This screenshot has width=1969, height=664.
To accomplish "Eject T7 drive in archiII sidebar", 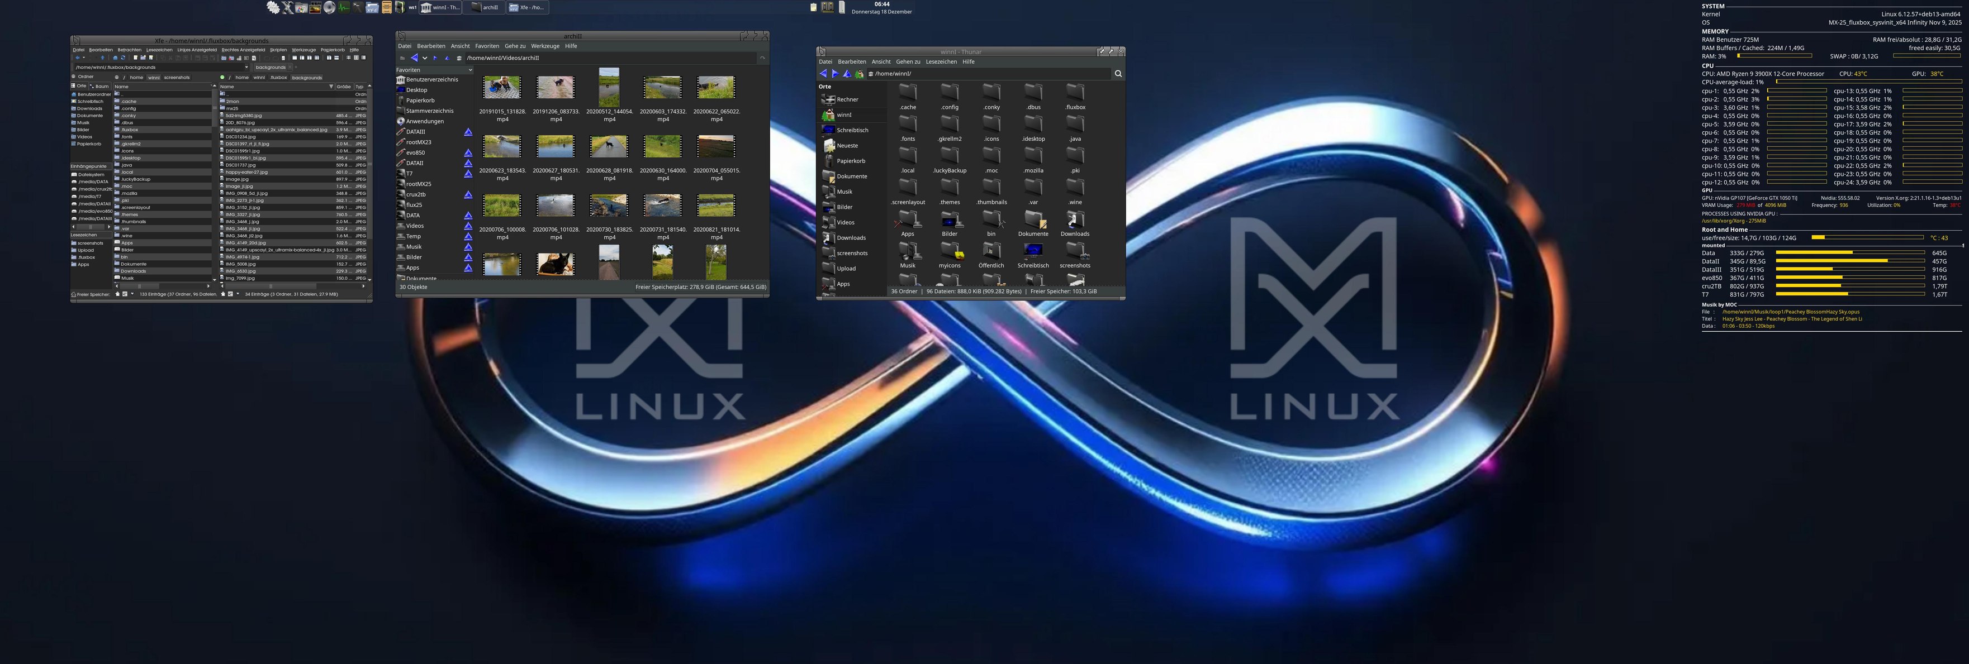I will tap(468, 174).
